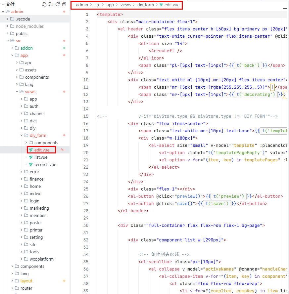This screenshot has width=289, height=294.
Task: Refresh the file explorer
Action: (x=57, y=4)
